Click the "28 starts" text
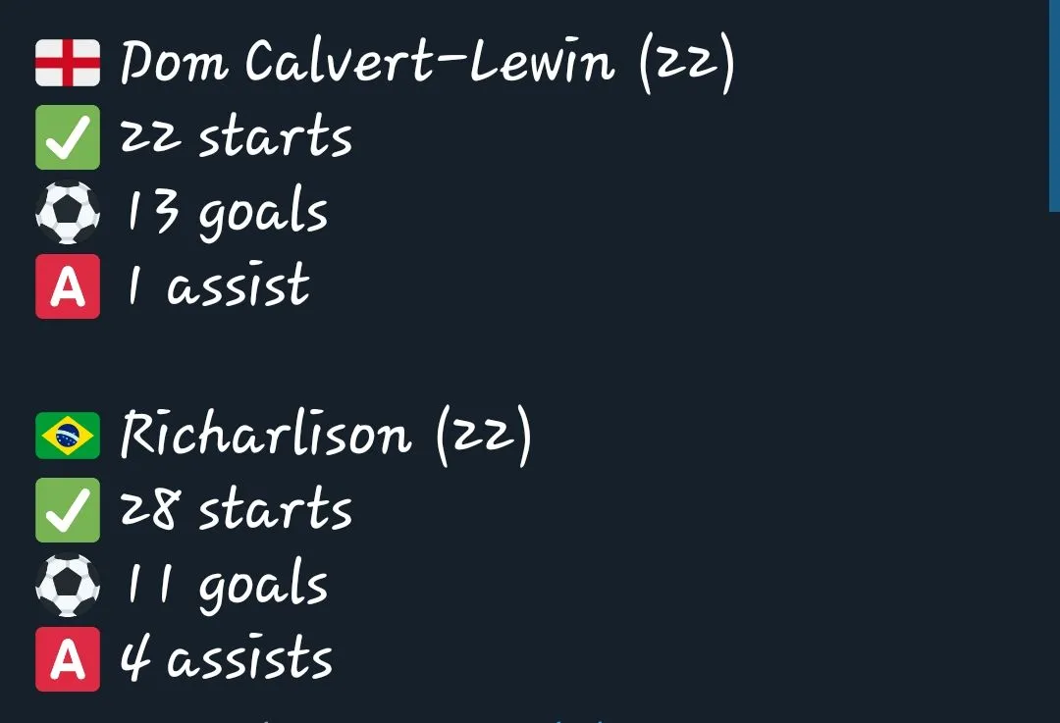The width and height of the screenshot is (1060, 723). [x=236, y=510]
